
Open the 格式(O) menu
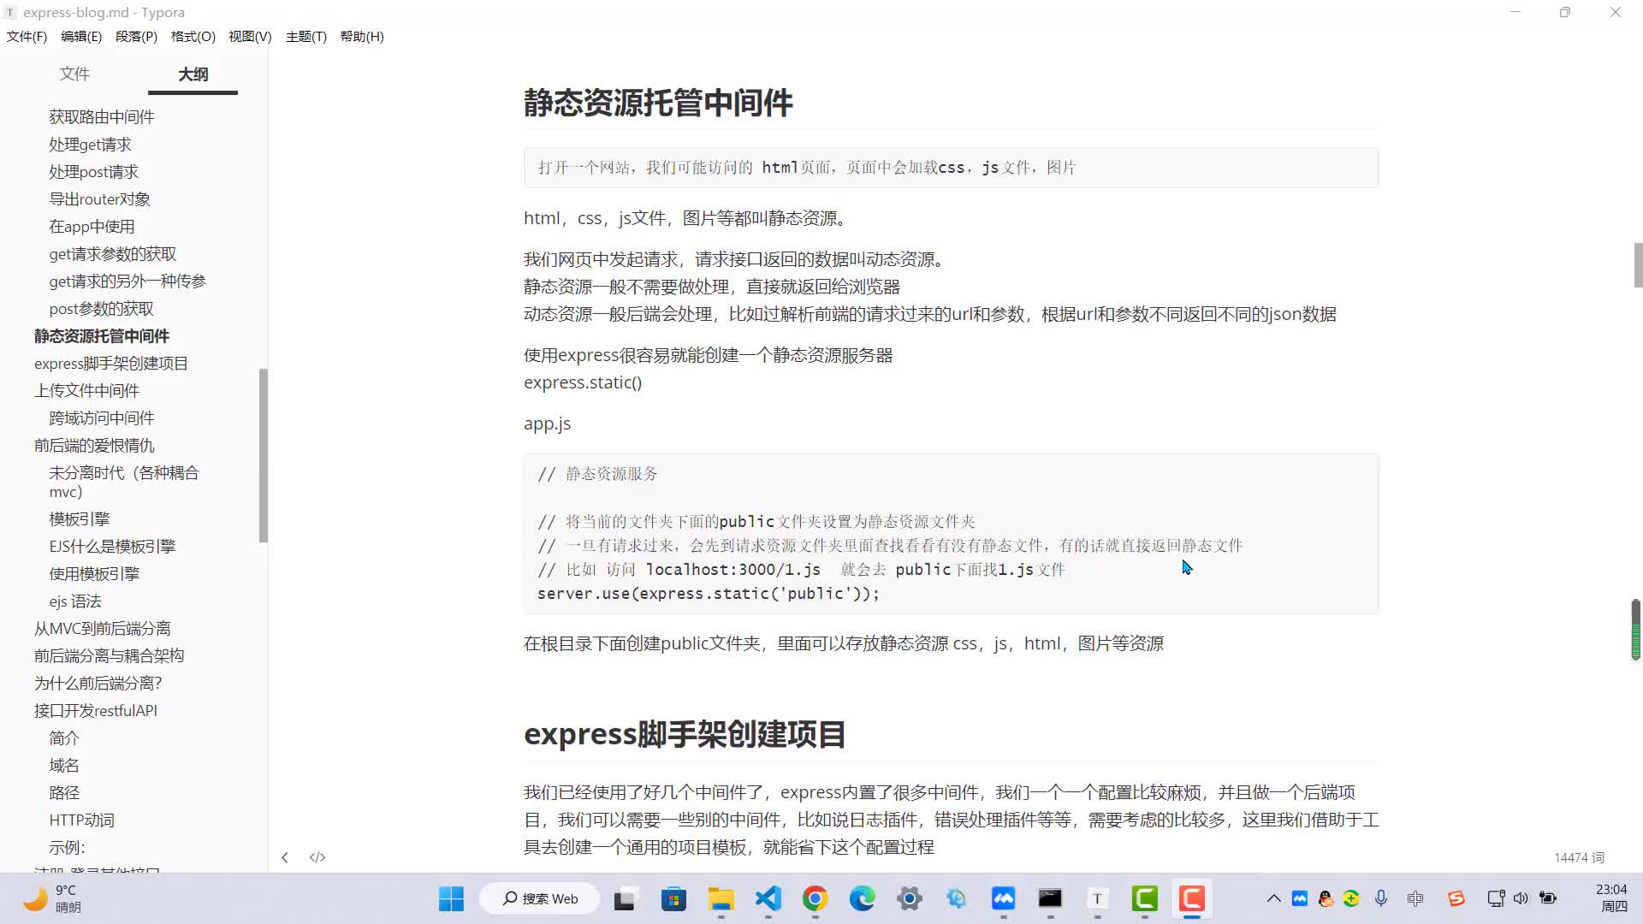[x=193, y=36]
